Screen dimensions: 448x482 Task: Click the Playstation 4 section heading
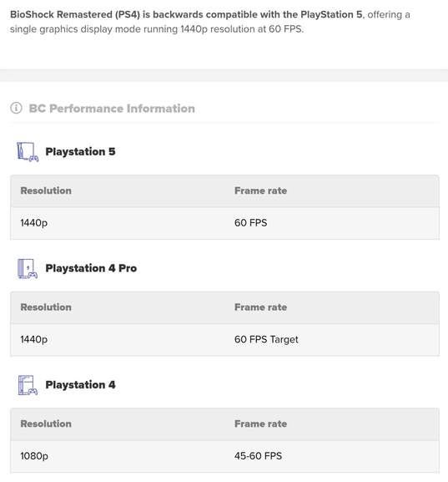80,384
